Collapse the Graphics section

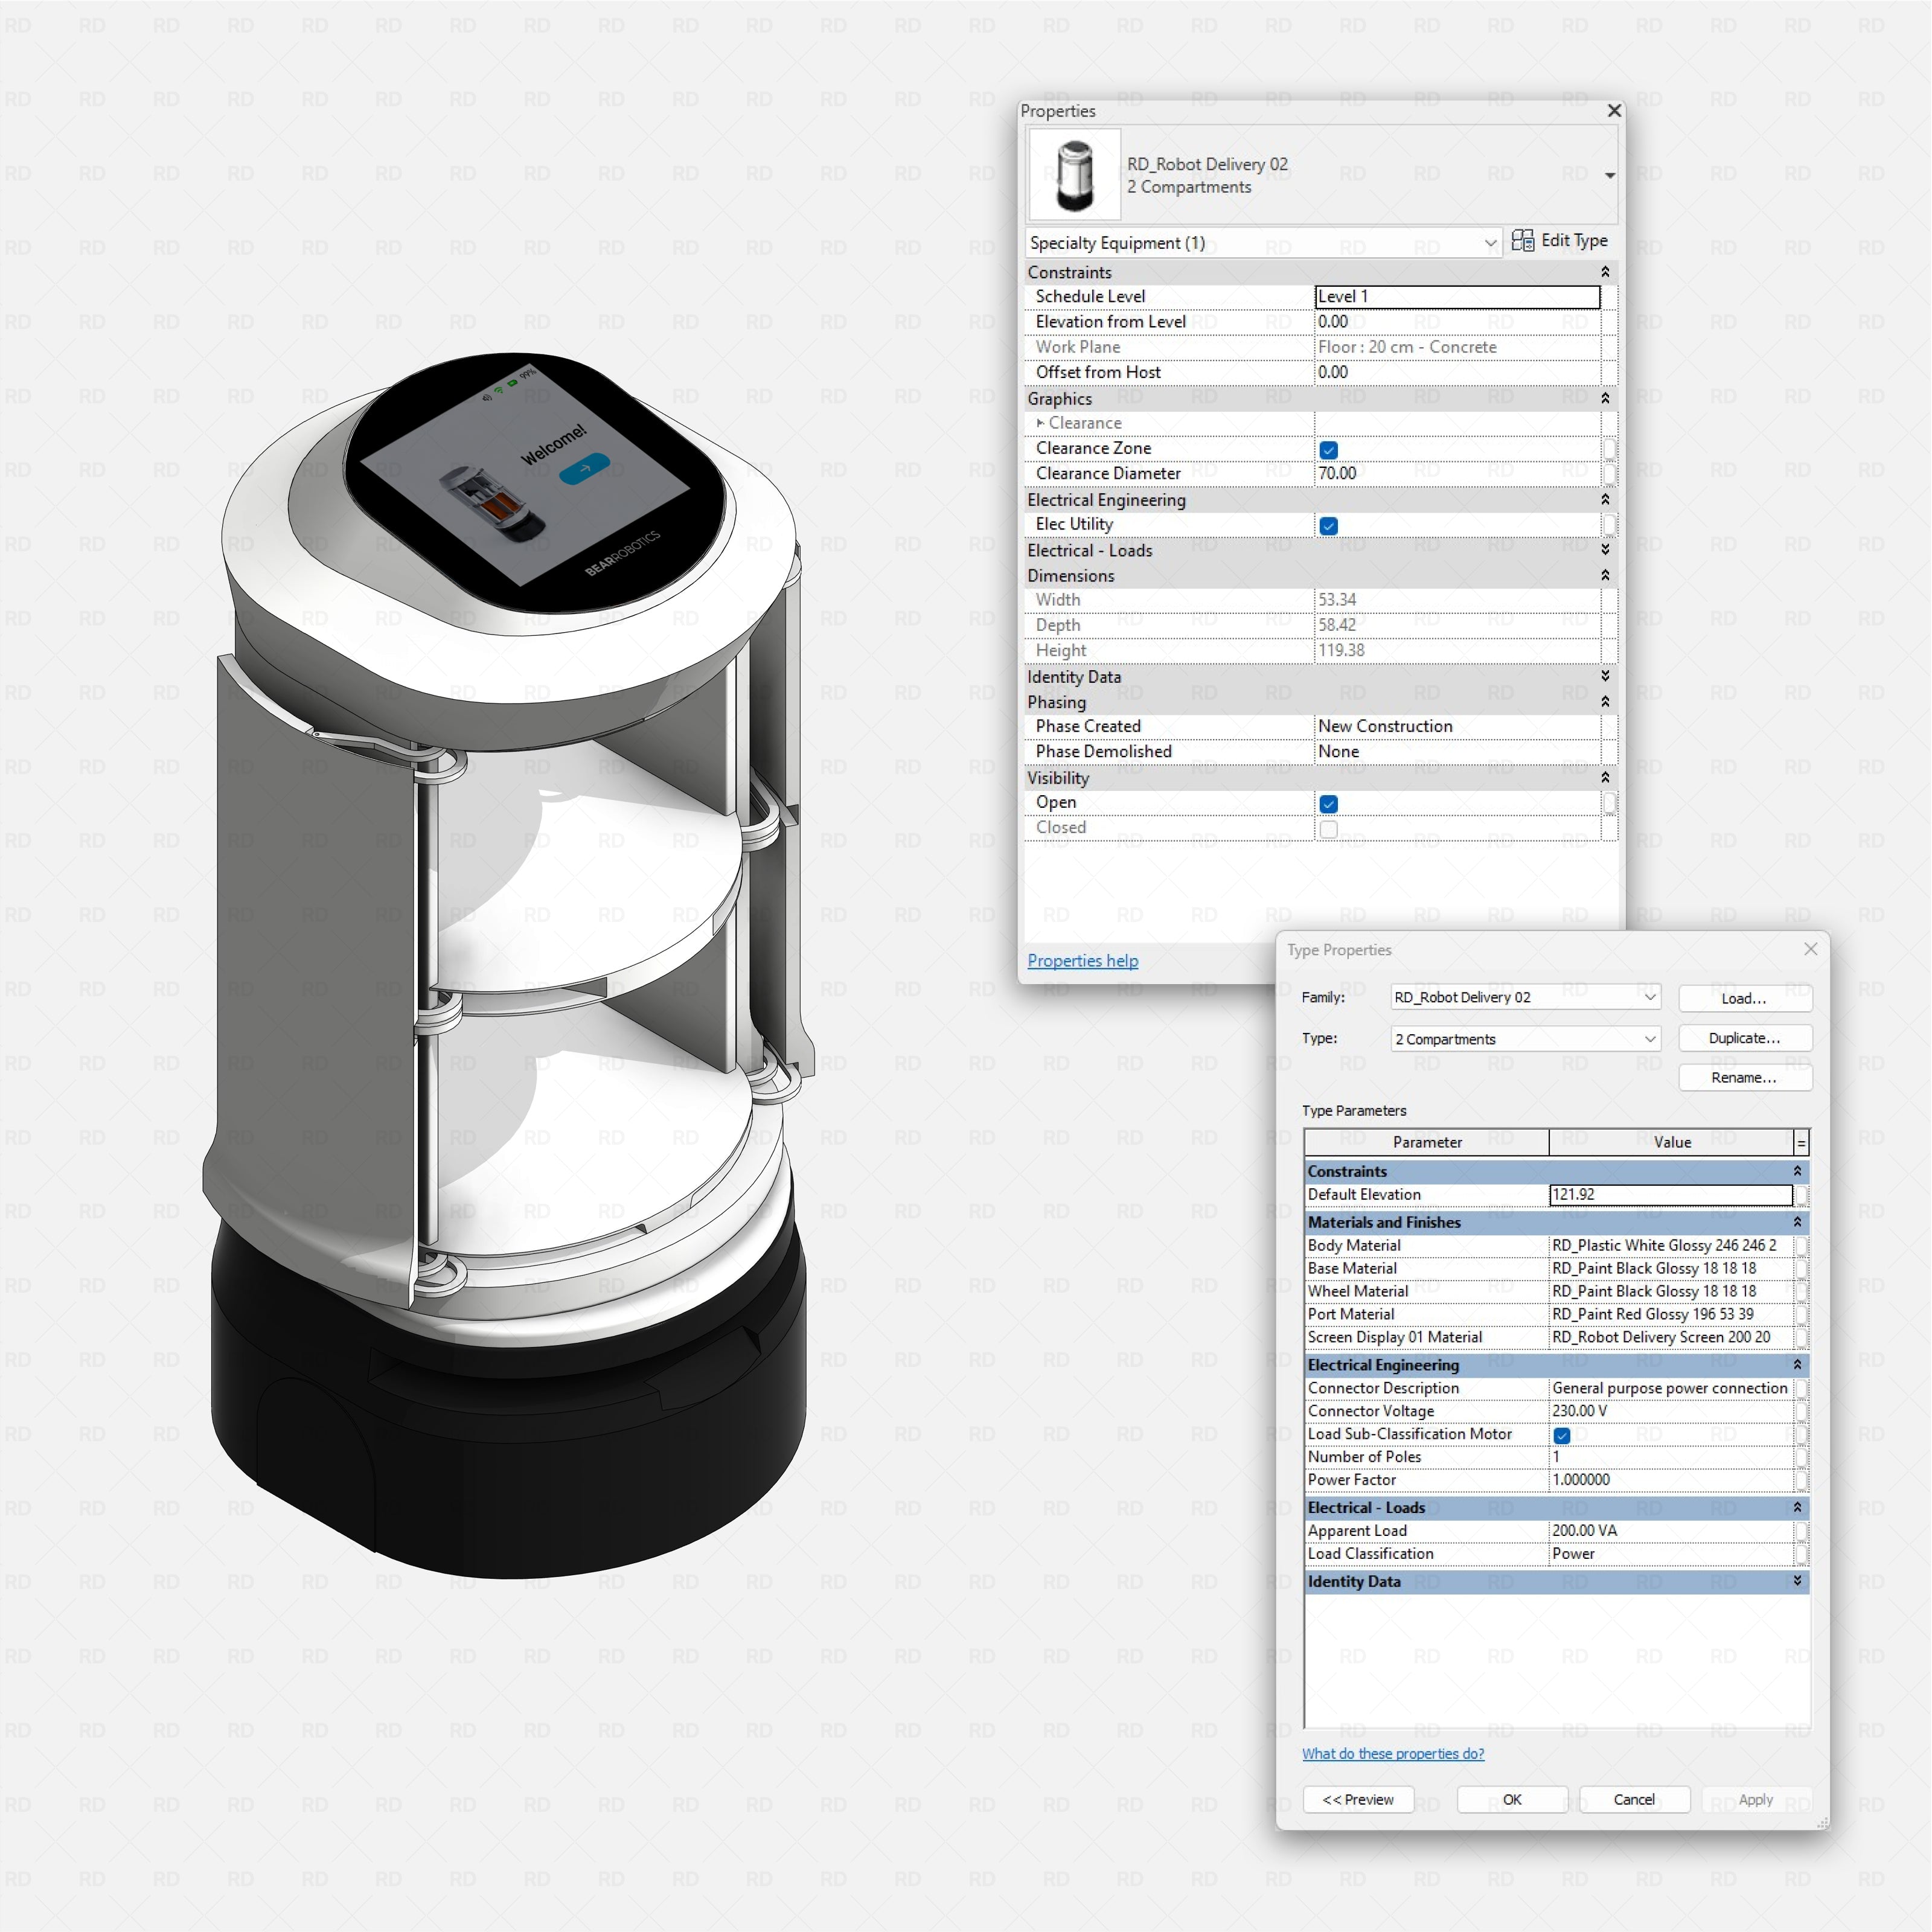(x=1605, y=398)
